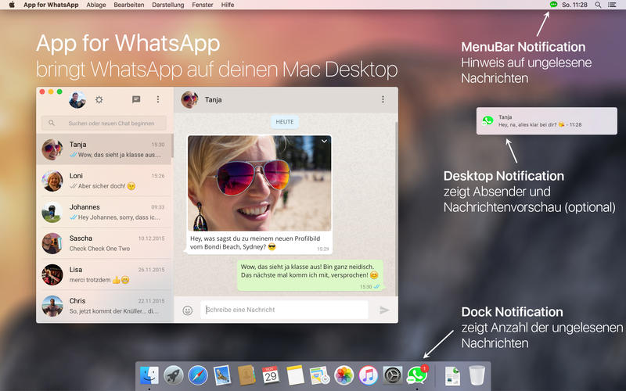Click Lisa's profile avatar
Image resolution: width=626 pixels, height=391 pixels.
pos(52,274)
